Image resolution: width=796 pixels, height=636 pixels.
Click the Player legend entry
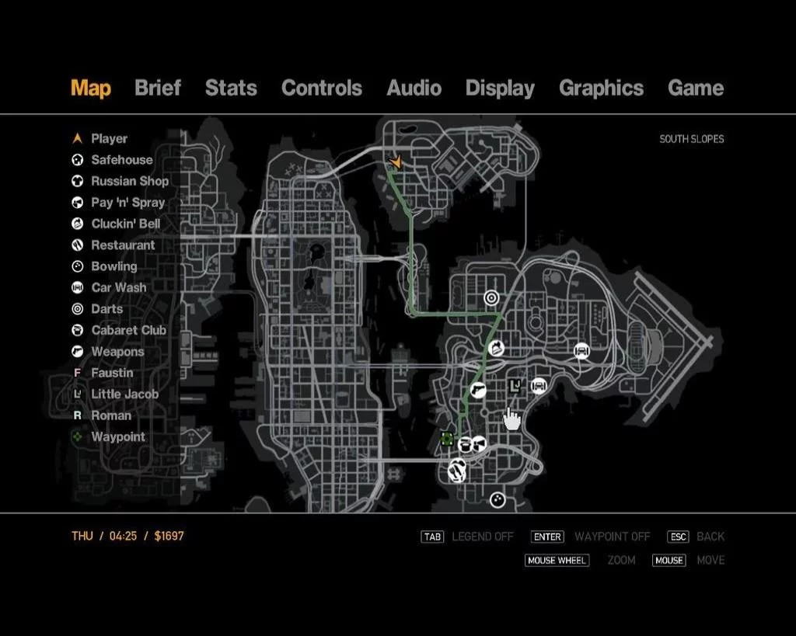(x=99, y=138)
